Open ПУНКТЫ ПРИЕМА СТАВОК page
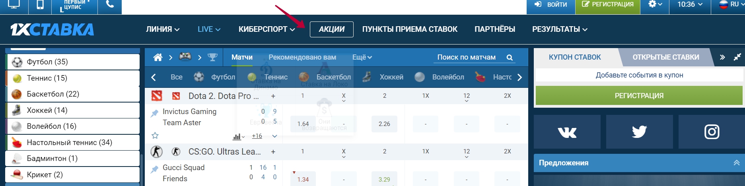This screenshot has height=186, width=745. [x=410, y=29]
